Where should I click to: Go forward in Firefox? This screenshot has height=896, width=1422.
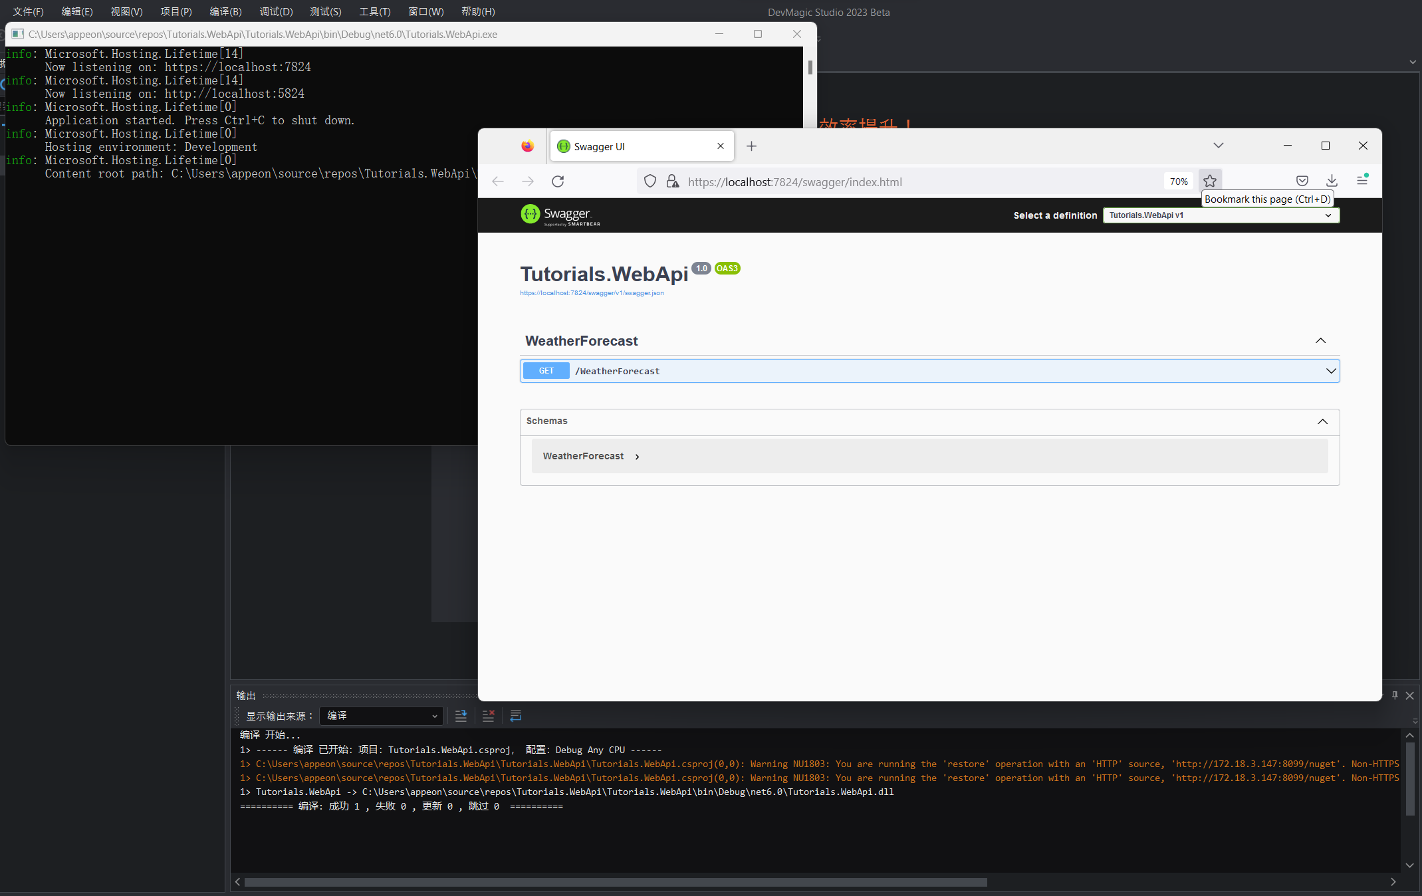tap(528, 181)
